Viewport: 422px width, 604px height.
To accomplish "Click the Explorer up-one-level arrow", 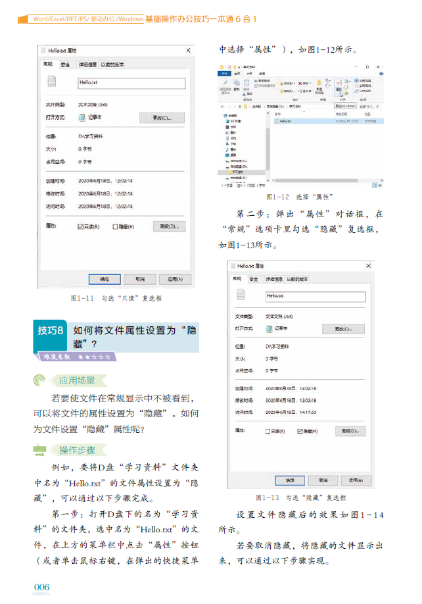I will pyautogui.click(x=240, y=107).
